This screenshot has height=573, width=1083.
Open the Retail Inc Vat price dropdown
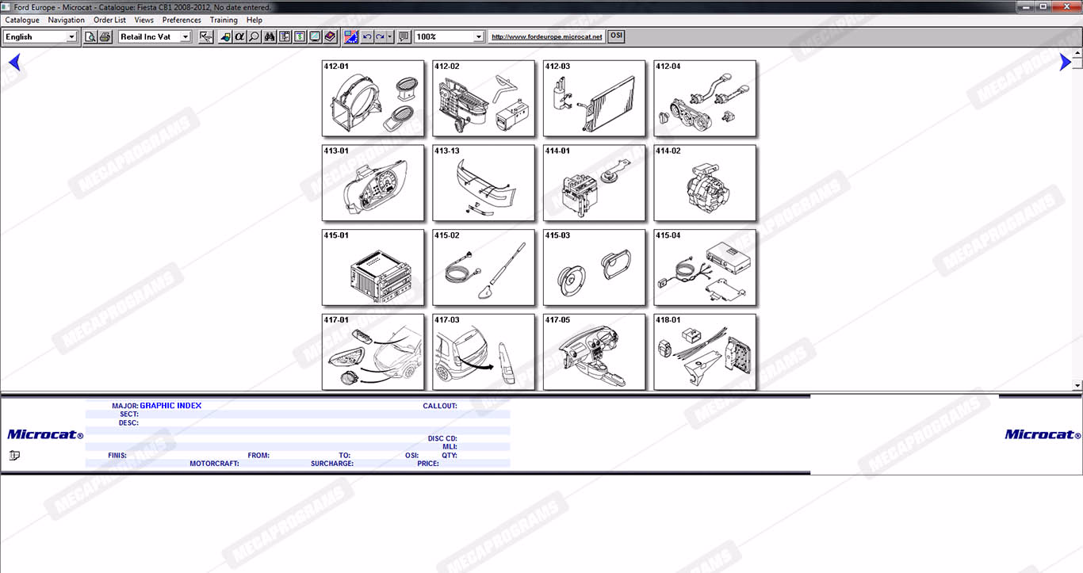(186, 36)
